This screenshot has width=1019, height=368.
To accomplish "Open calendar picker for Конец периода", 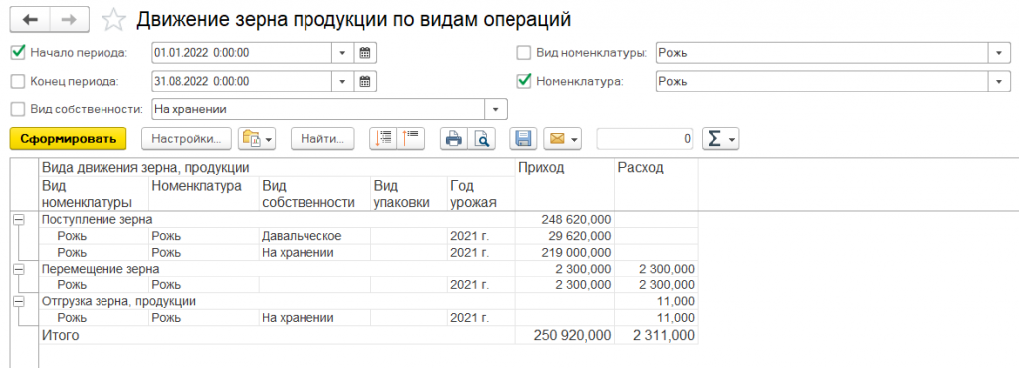I will [365, 82].
